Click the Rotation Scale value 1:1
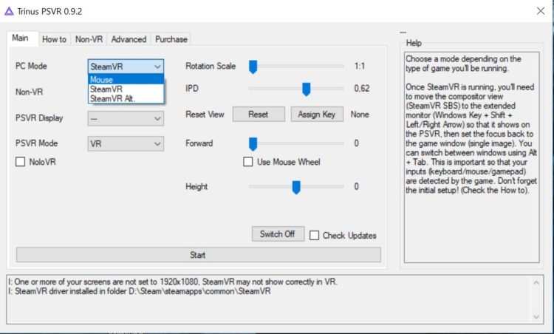This screenshot has width=554, height=334. coord(360,66)
